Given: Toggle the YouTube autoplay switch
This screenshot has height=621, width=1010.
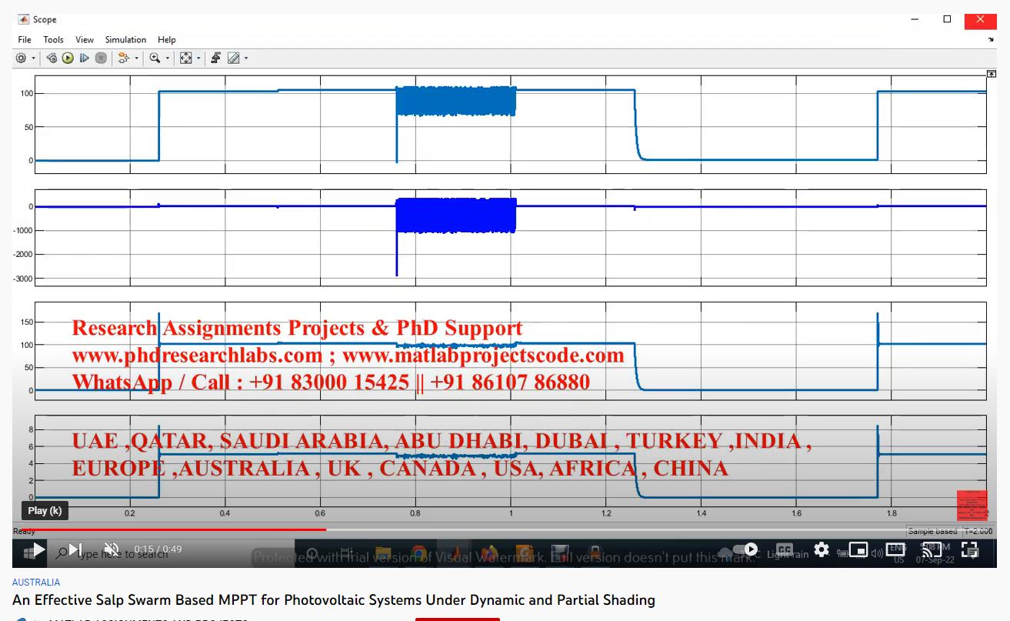Looking at the screenshot, I should tap(744, 549).
